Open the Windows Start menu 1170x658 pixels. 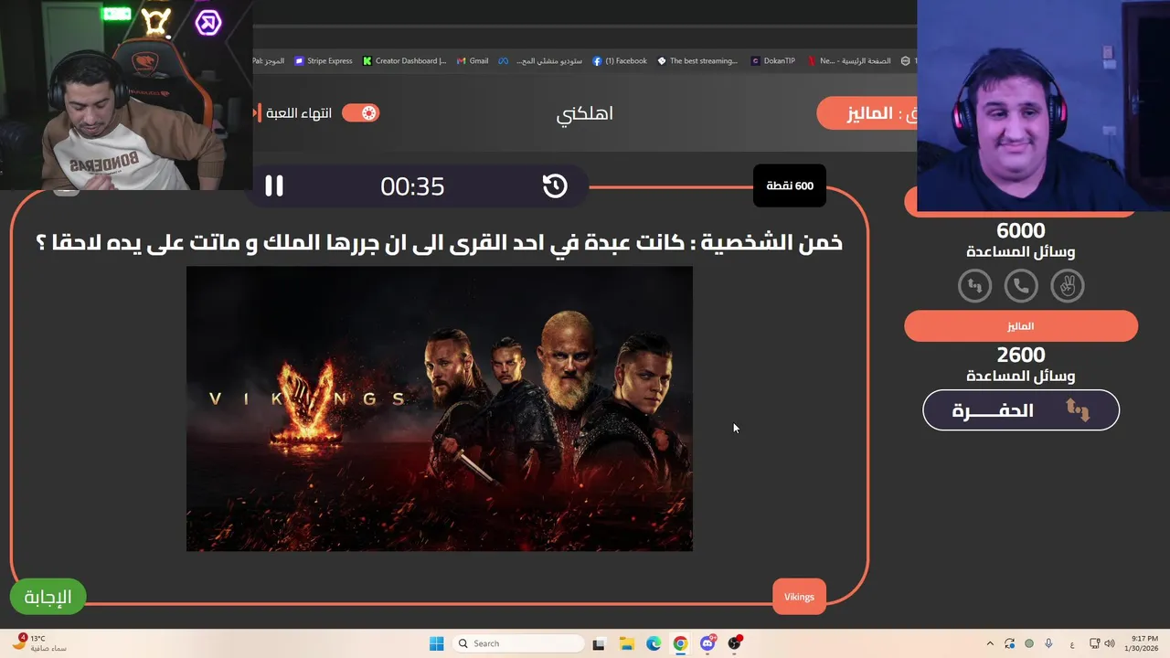pyautogui.click(x=436, y=643)
